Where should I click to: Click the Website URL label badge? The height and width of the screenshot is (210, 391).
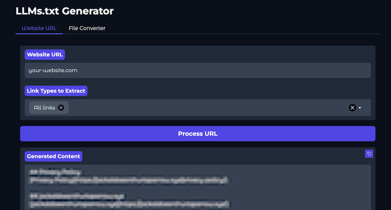tap(45, 54)
